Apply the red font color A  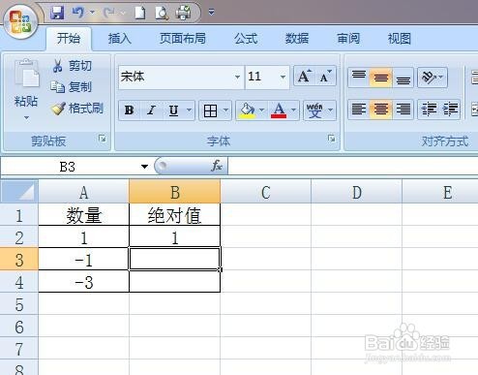pos(279,110)
